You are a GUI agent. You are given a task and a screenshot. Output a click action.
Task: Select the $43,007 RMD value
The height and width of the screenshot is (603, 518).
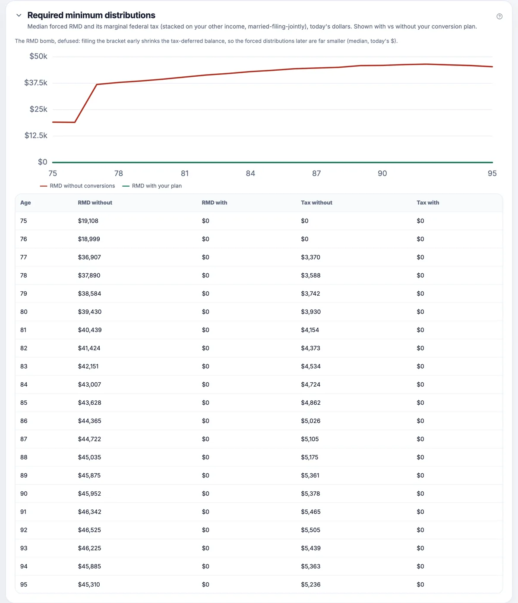pyautogui.click(x=89, y=384)
